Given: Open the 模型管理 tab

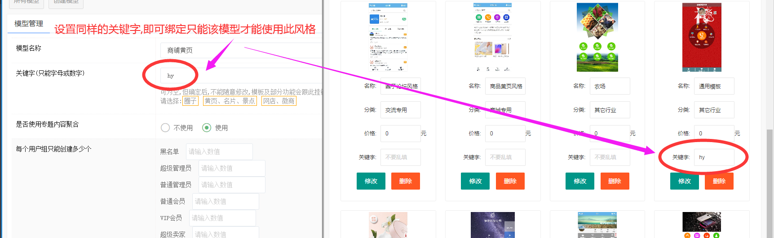Looking at the screenshot, I should coord(29,24).
